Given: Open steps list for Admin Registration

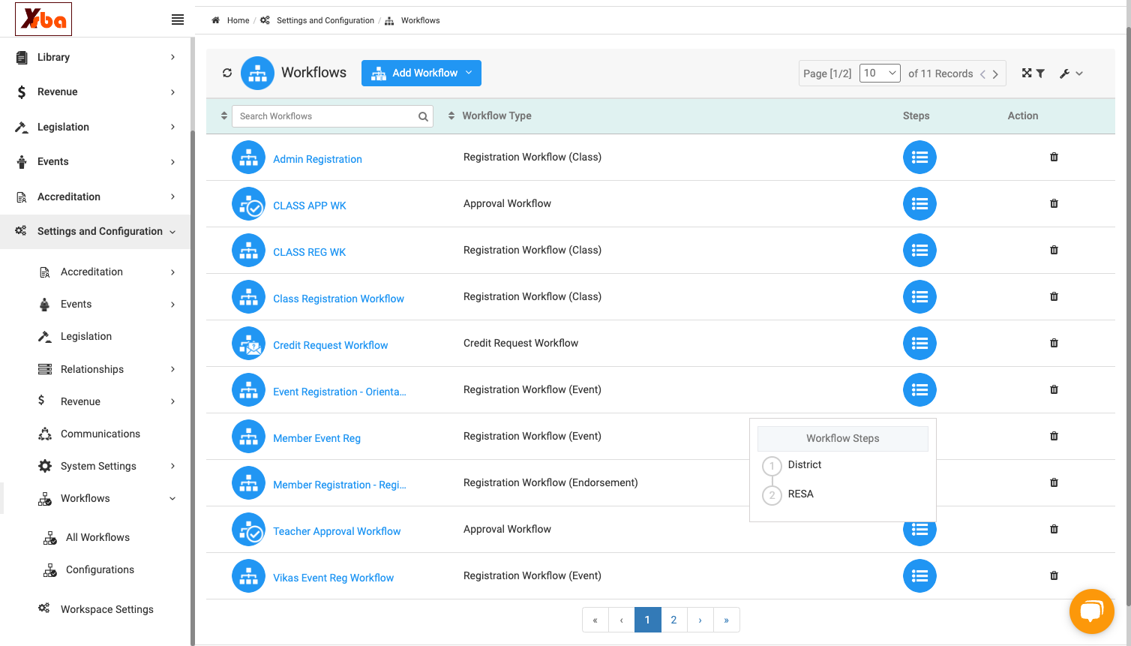Looking at the screenshot, I should 919,158.
